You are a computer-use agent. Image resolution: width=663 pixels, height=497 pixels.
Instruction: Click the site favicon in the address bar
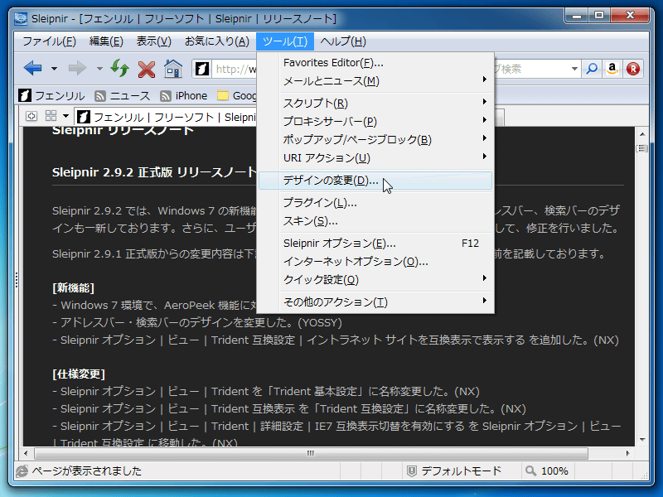202,69
